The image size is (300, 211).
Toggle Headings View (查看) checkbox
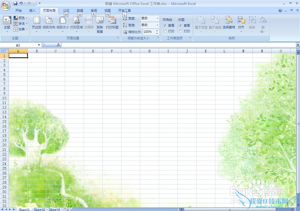(180, 26)
